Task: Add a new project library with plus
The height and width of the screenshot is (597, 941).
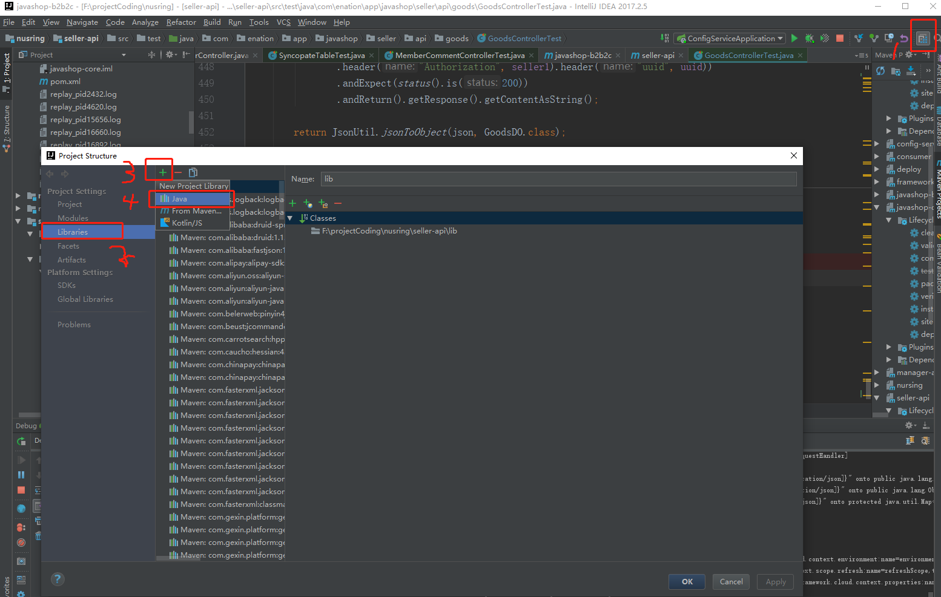Action: click(x=163, y=172)
